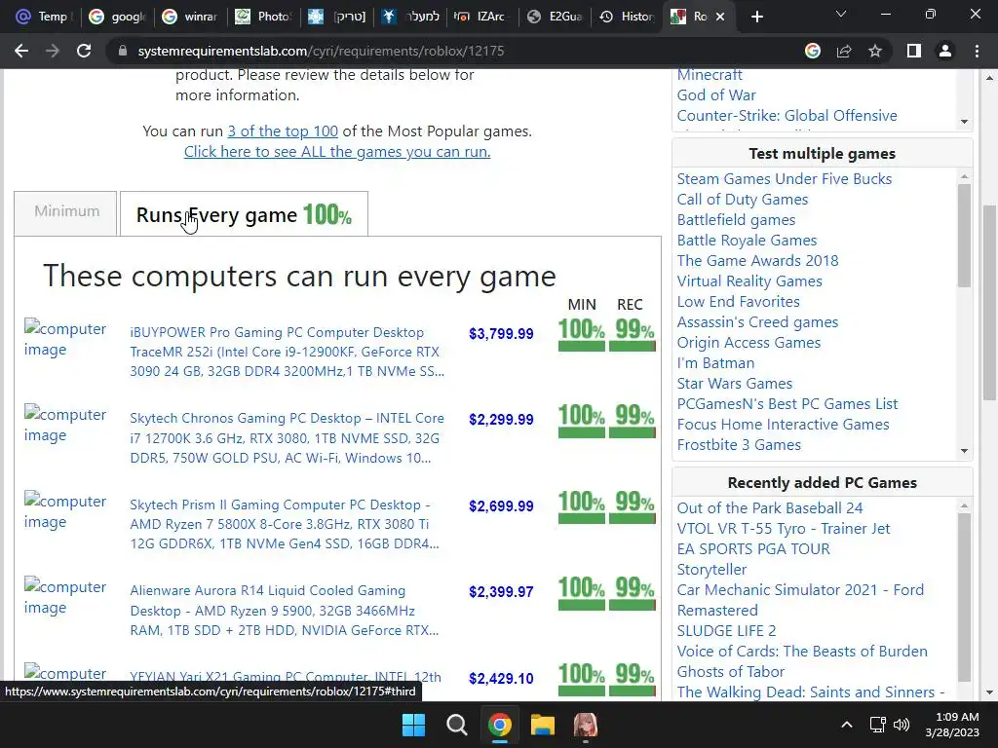Open SLUDGE LIFE 2 link
The height and width of the screenshot is (748, 998).
726,630
